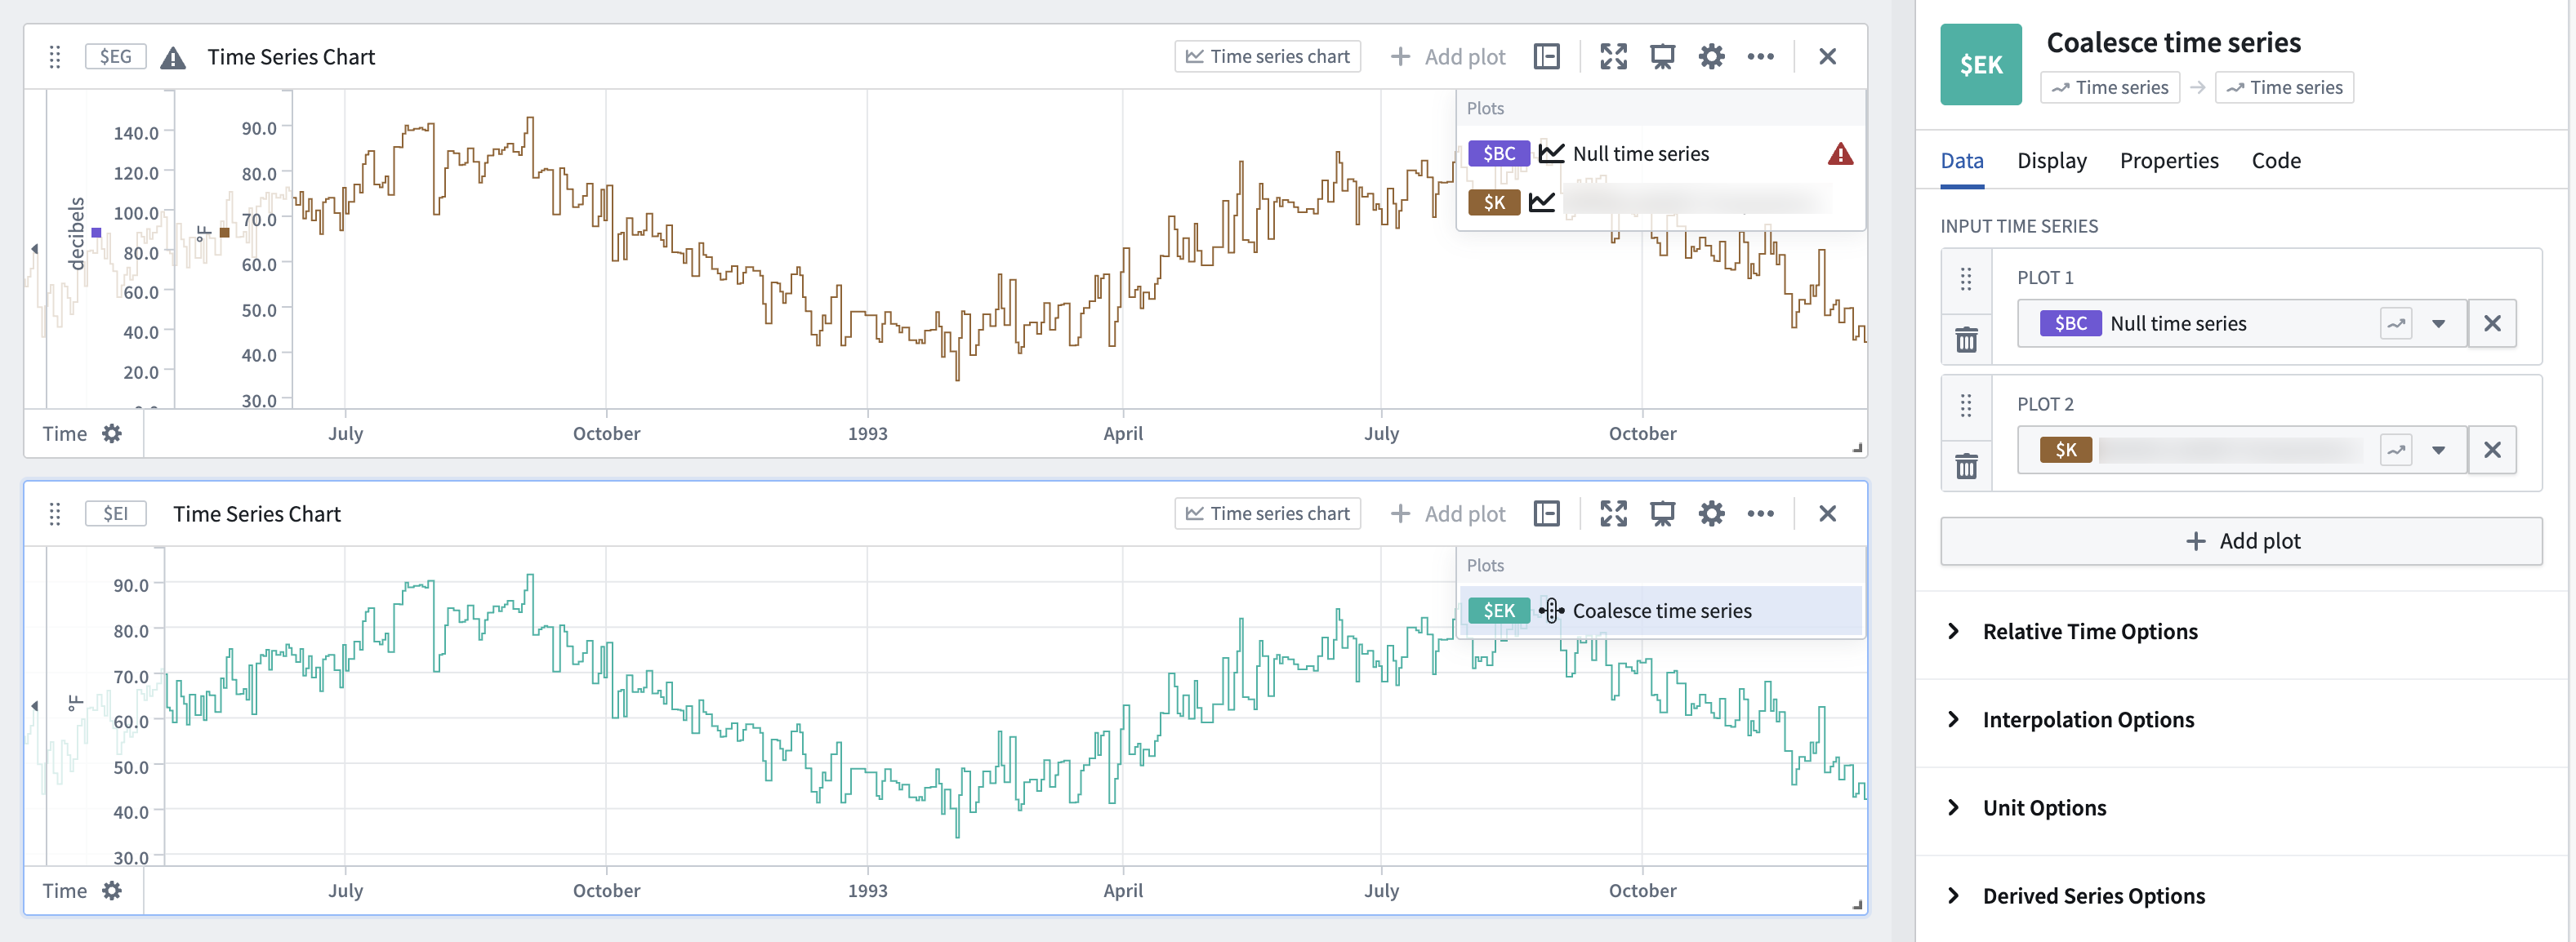
Task: Clear Plot 2 $K selection
Action: tap(2492, 450)
